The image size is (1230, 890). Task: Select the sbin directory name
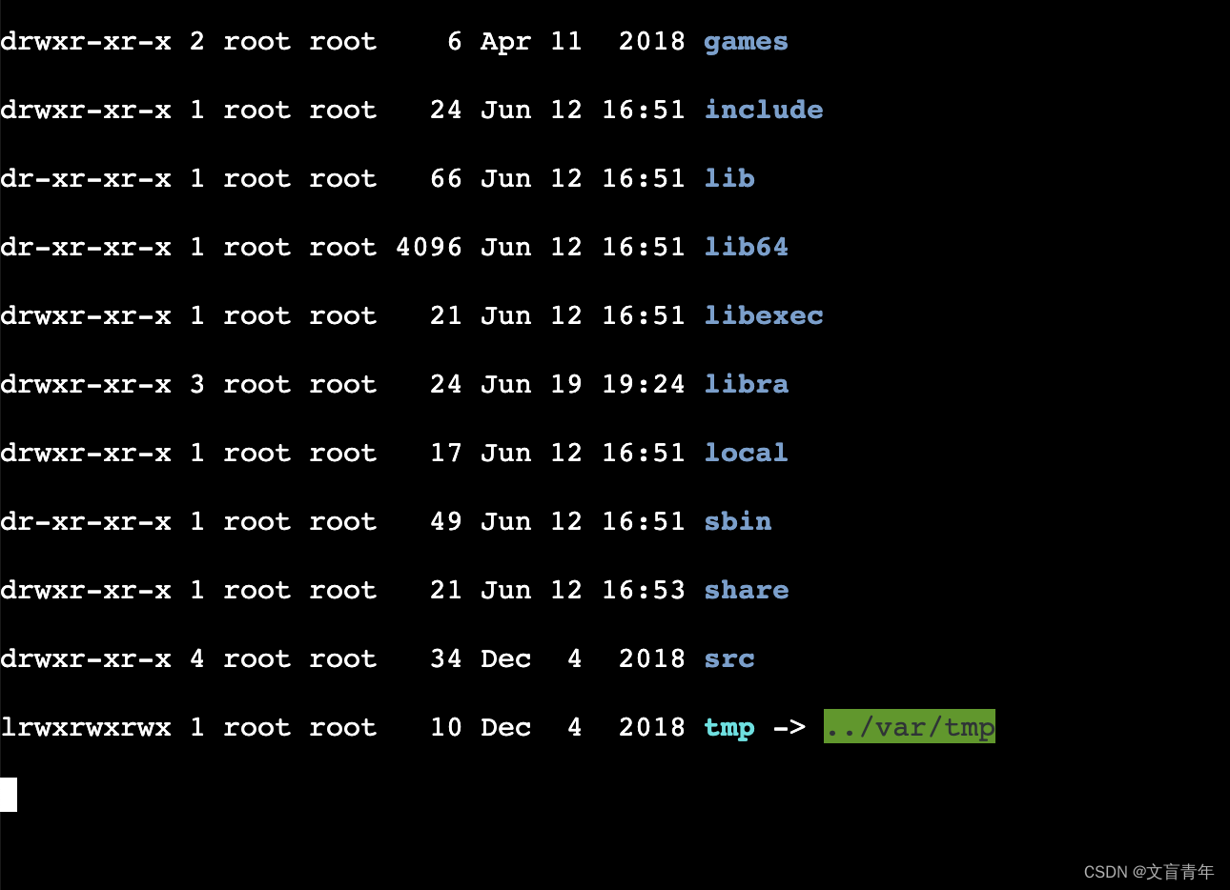tap(738, 521)
